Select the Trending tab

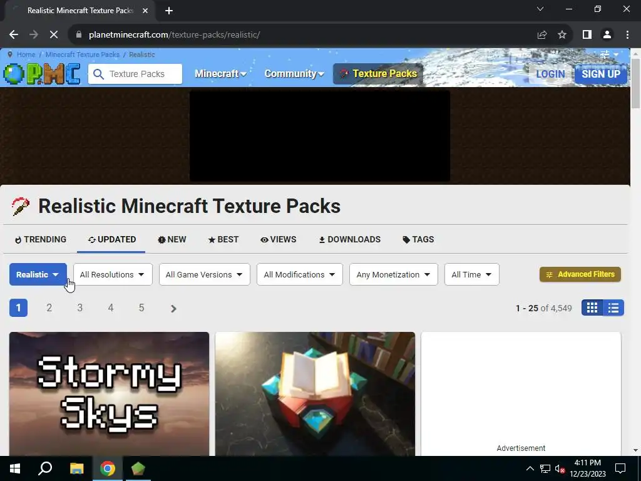click(x=41, y=240)
